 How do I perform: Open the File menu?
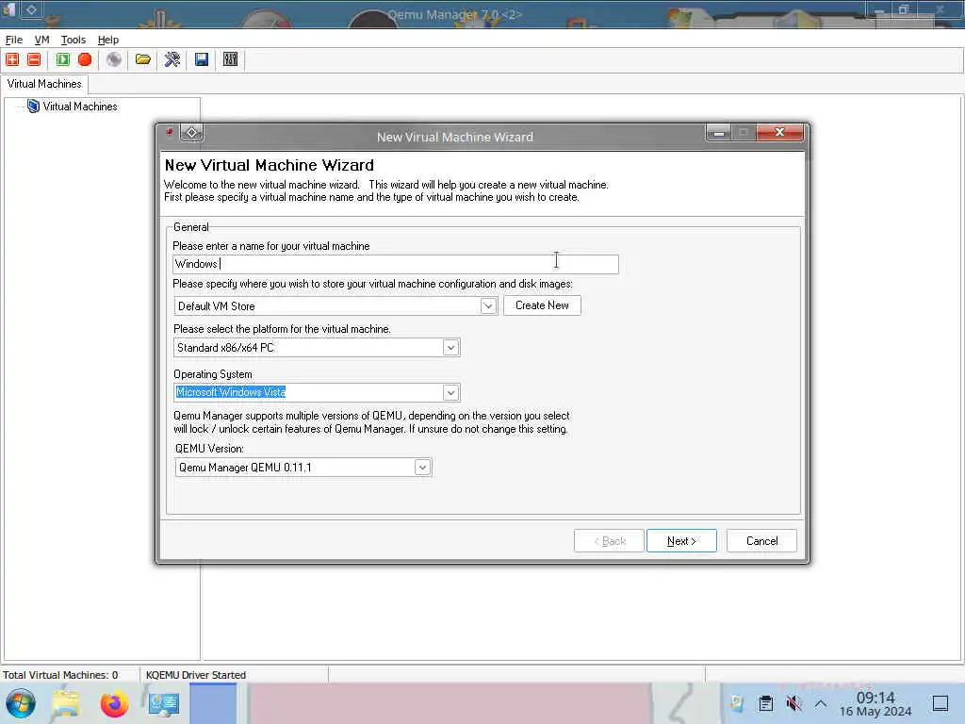coord(13,40)
